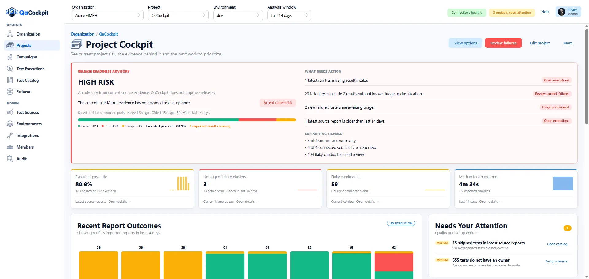Open the Organization dropdown showing Acme GMBH
The width and height of the screenshot is (589, 279).
coord(107,15)
